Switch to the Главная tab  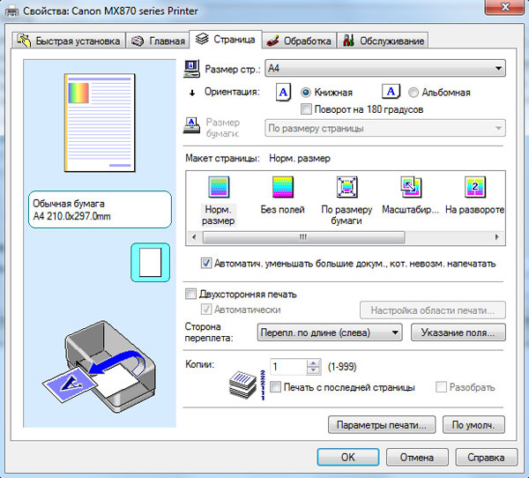tap(158, 41)
